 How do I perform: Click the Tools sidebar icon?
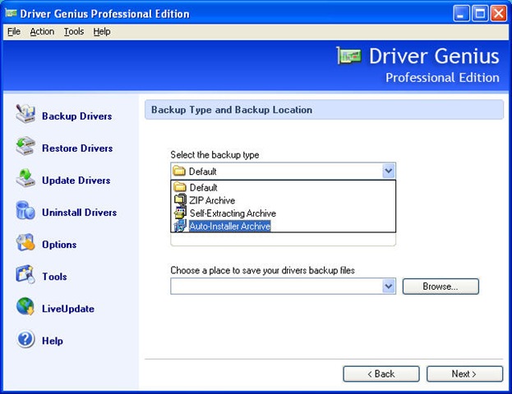(25, 274)
